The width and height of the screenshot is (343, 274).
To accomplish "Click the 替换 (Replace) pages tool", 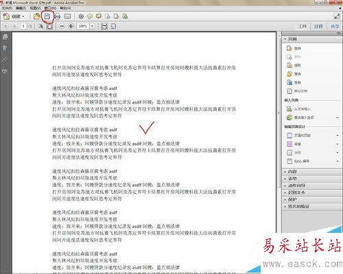I will (x=294, y=74).
